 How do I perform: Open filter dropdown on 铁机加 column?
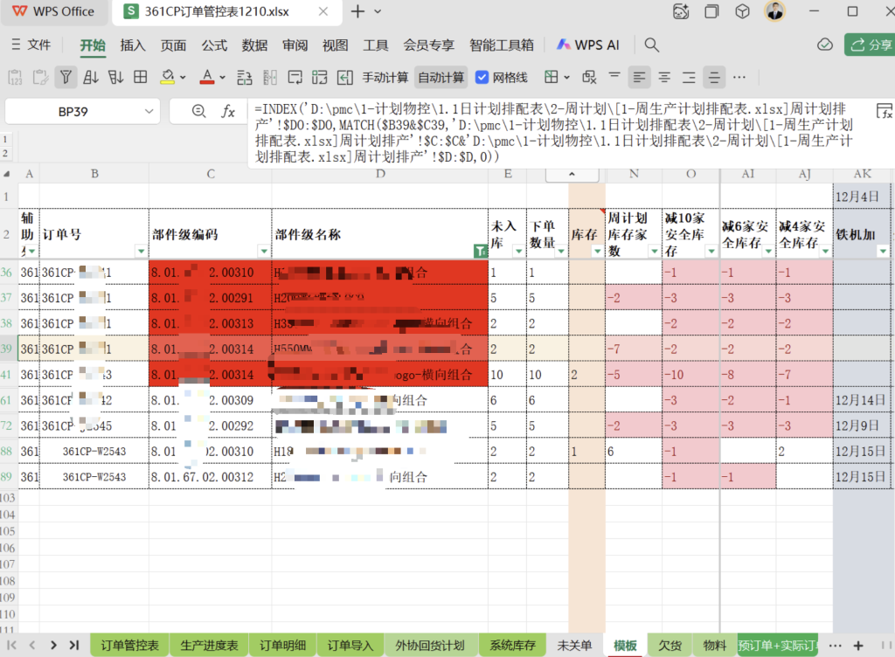coord(883,251)
